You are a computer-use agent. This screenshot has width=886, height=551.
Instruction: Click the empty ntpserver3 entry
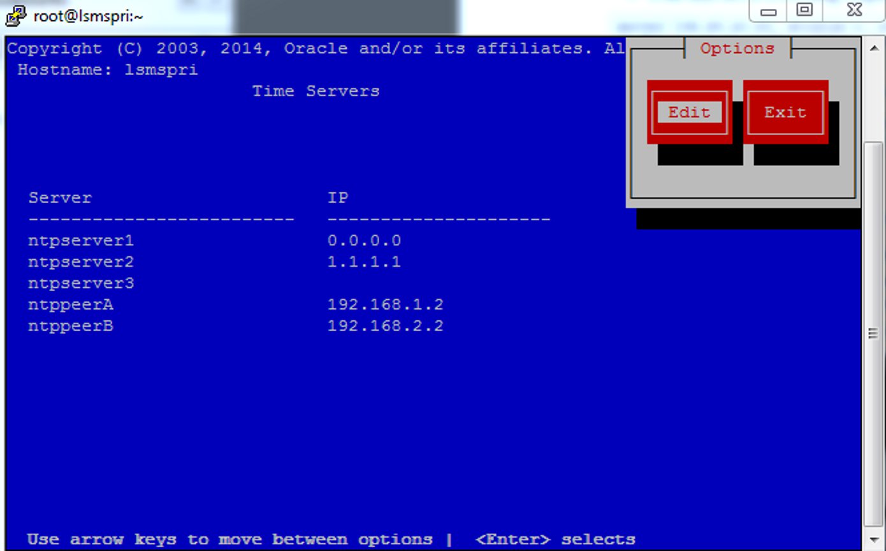[81, 283]
